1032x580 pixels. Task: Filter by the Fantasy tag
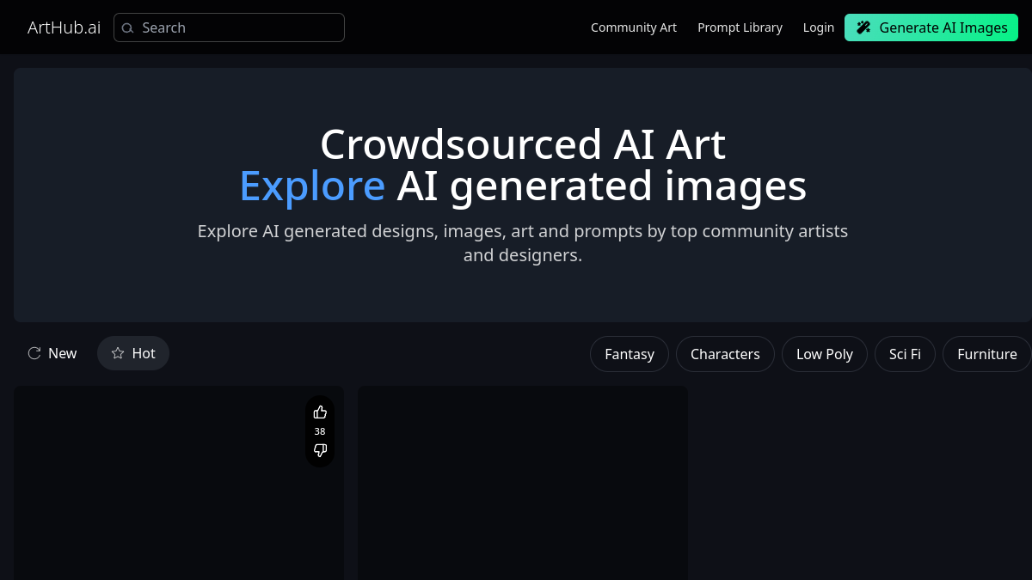click(630, 354)
